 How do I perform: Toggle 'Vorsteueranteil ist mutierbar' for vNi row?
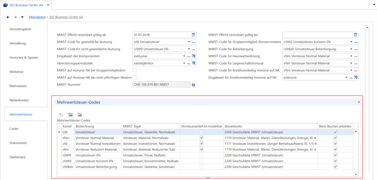tap(202, 144)
